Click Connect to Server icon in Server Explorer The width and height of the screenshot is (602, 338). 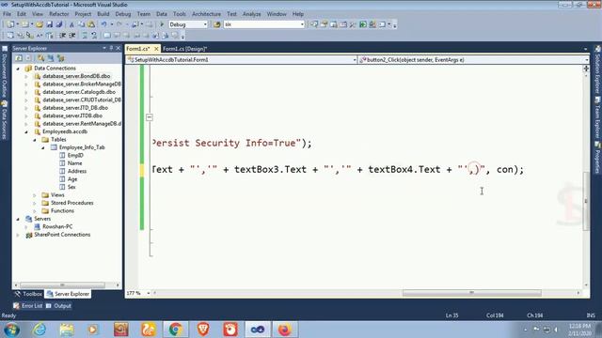click(51, 58)
